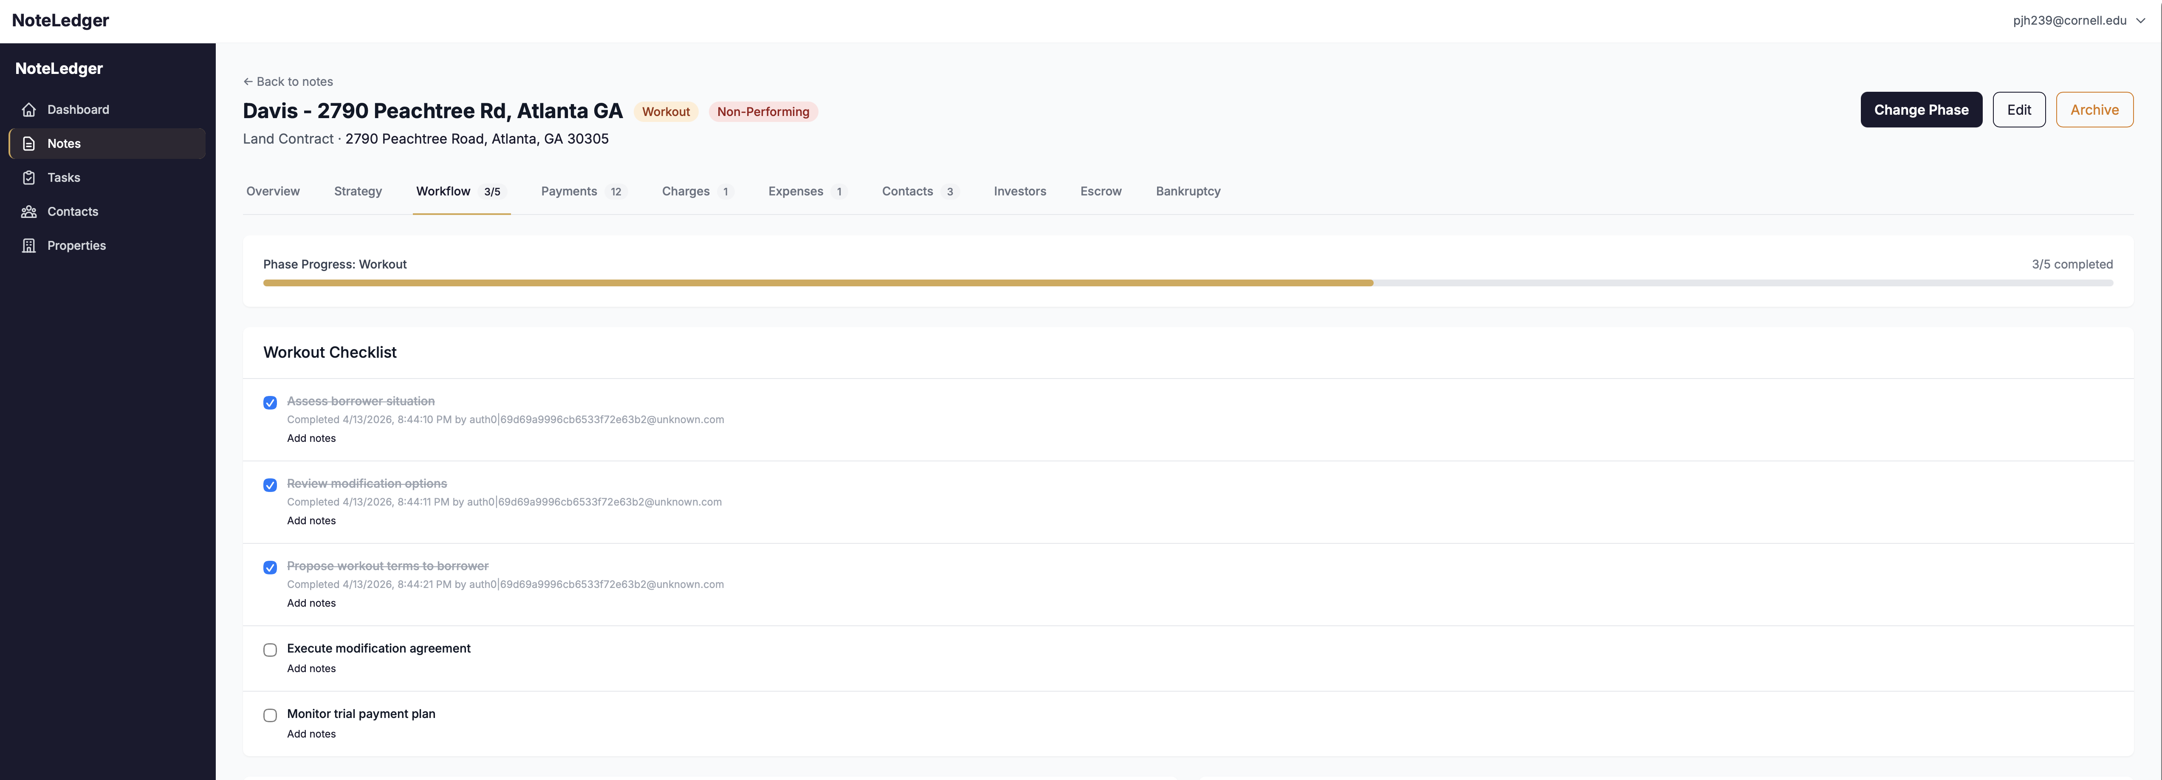This screenshot has width=2162, height=780.
Task: Click the Phase Progress bar
Action: pyautogui.click(x=1188, y=284)
